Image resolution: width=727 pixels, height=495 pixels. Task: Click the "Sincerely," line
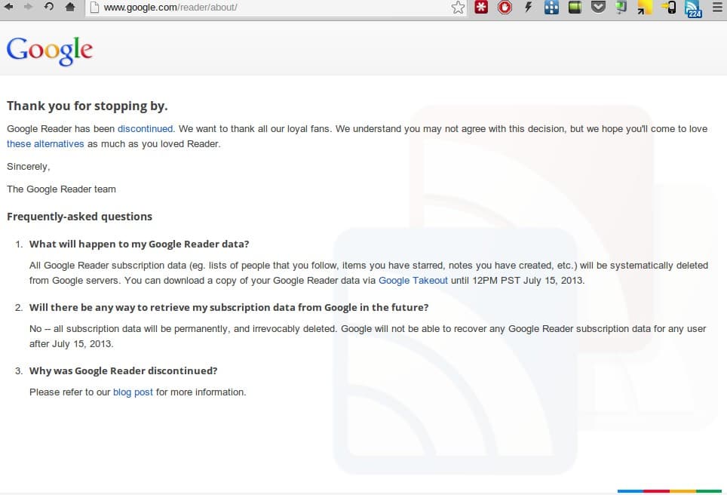click(29, 167)
